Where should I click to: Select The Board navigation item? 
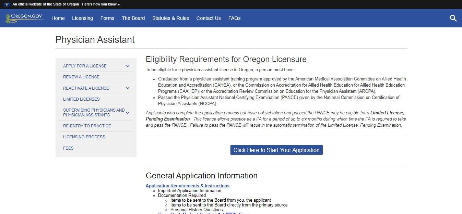point(133,18)
